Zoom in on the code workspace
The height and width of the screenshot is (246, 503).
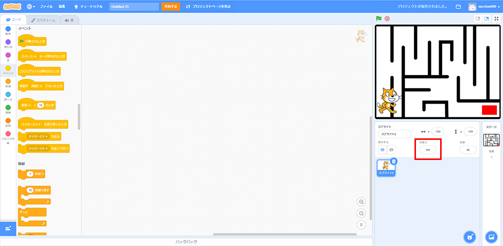pyautogui.click(x=361, y=202)
